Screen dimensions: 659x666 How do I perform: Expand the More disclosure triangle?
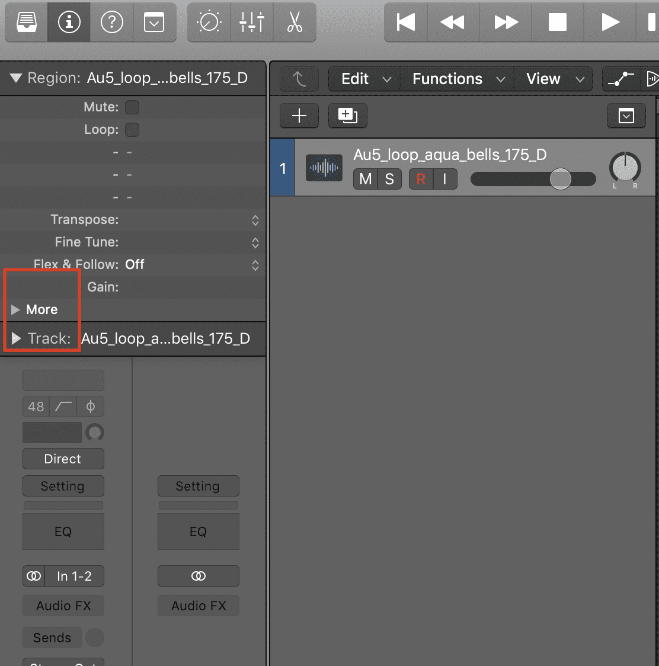click(x=15, y=310)
